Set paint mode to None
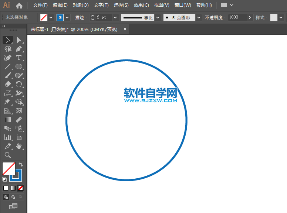Screen dimensions: 287x213 pos(20,188)
